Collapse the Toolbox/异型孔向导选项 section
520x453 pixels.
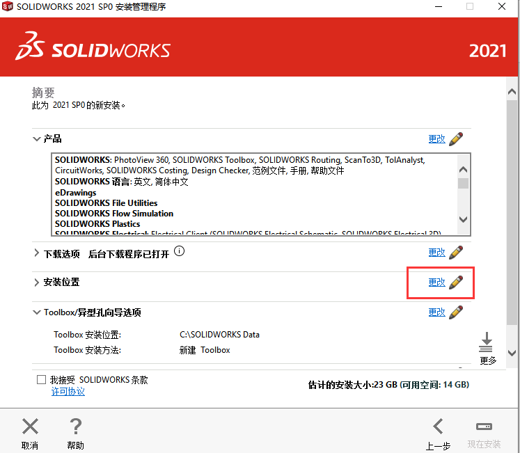pos(36,312)
